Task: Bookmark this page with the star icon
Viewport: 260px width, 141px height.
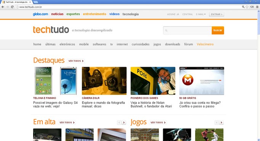Action: [247, 7]
